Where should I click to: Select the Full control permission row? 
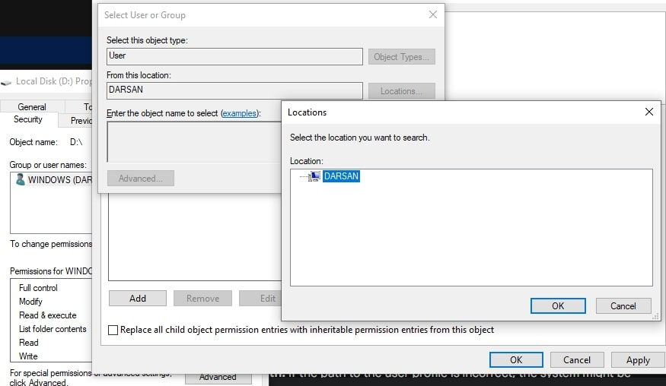[38, 287]
